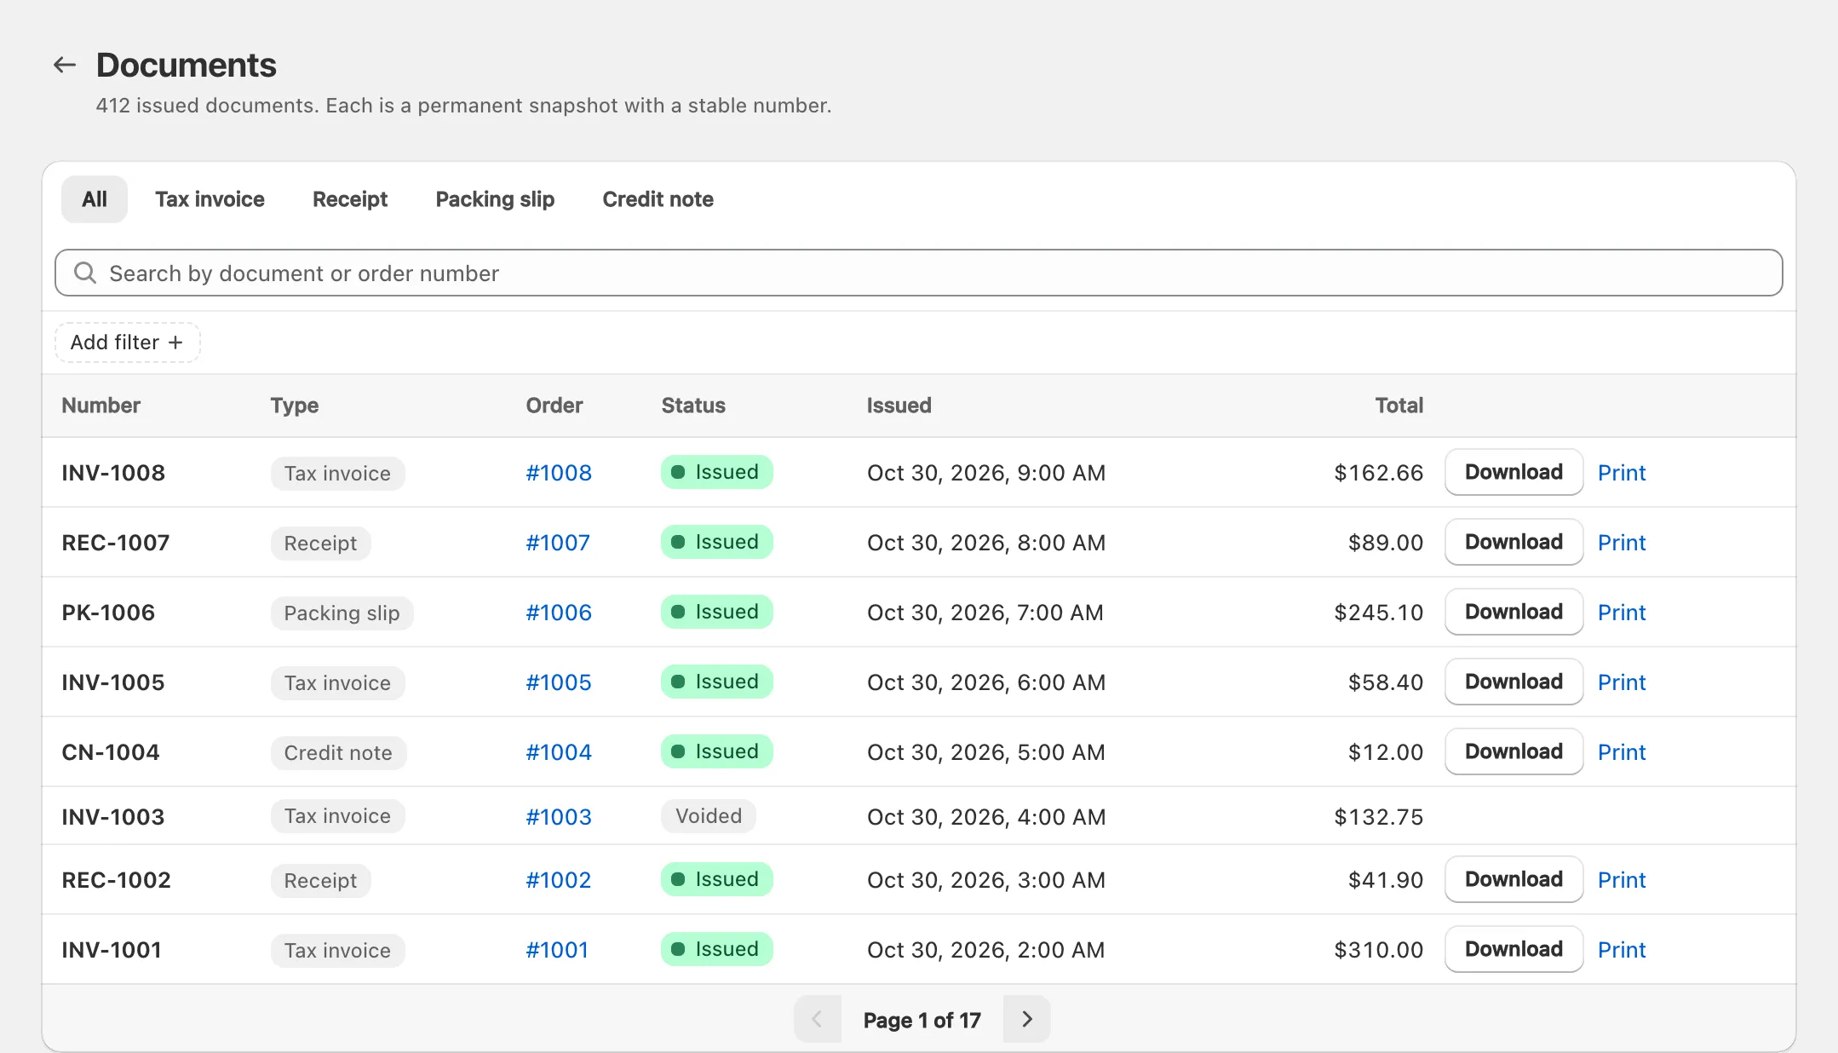Print document INV-1005
This screenshot has height=1053, width=1838.
click(x=1622, y=682)
